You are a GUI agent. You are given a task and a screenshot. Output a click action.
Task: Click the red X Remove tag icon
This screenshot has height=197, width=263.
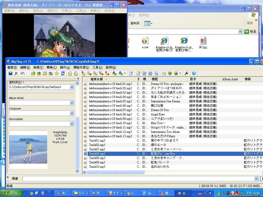click(x=16, y=73)
